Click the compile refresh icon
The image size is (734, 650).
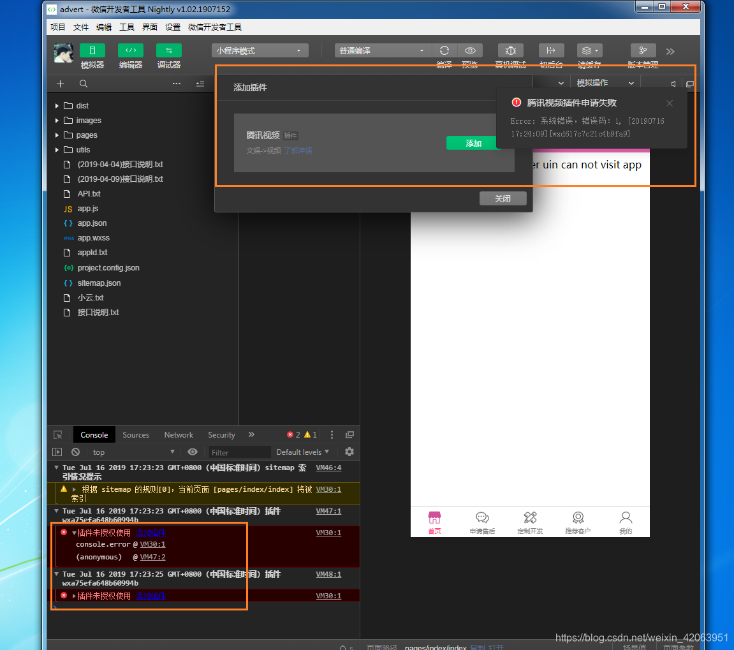(x=444, y=50)
